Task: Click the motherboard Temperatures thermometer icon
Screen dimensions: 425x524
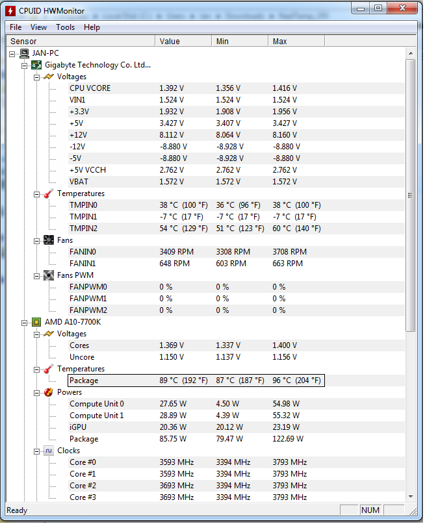Action: point(49,193)
